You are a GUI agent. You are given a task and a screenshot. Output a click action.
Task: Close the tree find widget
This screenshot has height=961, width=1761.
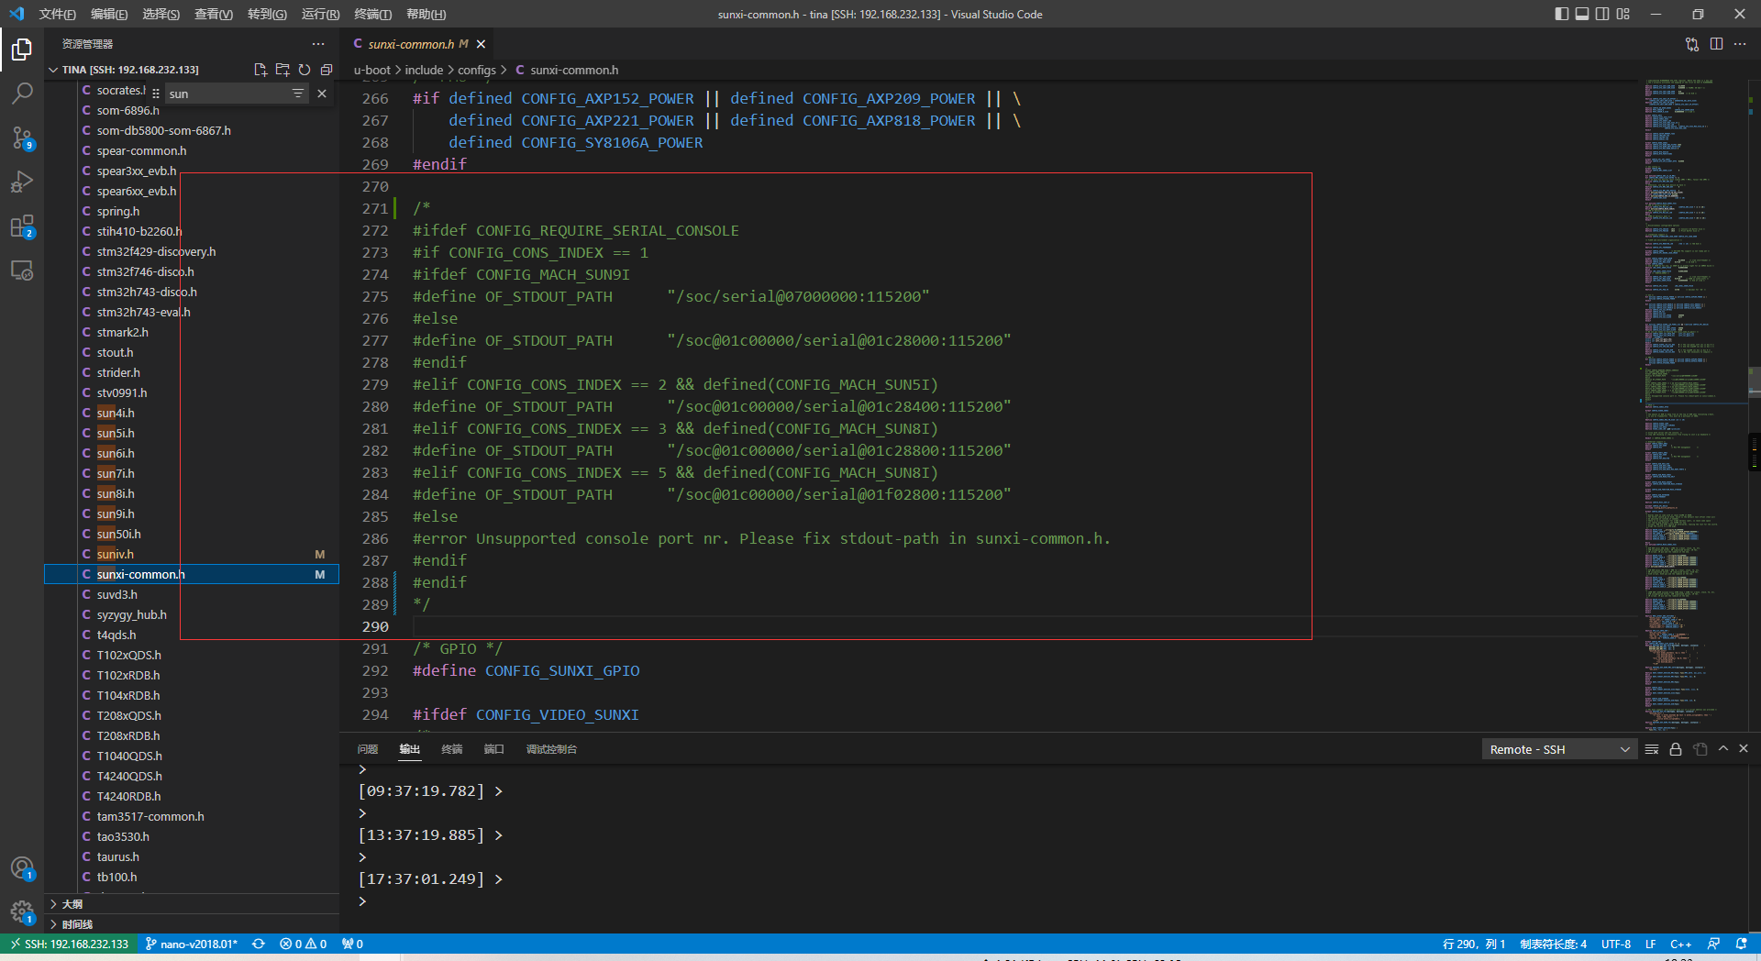pos(322,94)
